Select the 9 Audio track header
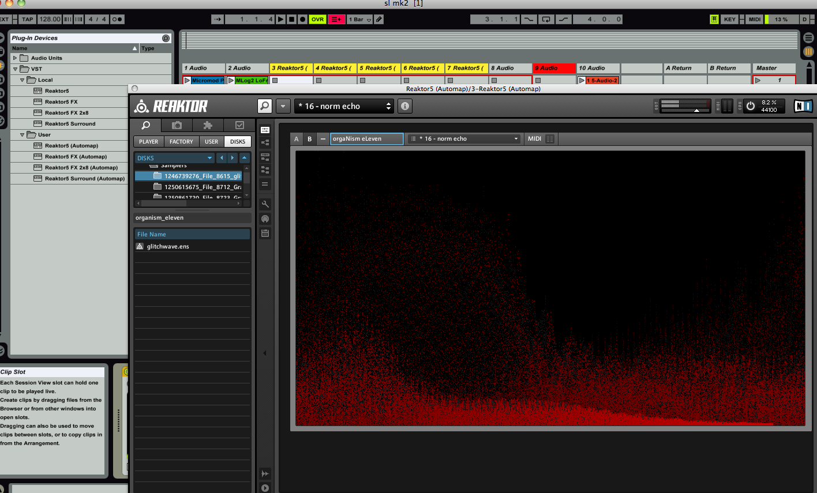The height and width of the screenshot is (493, 817). point(554,68)
